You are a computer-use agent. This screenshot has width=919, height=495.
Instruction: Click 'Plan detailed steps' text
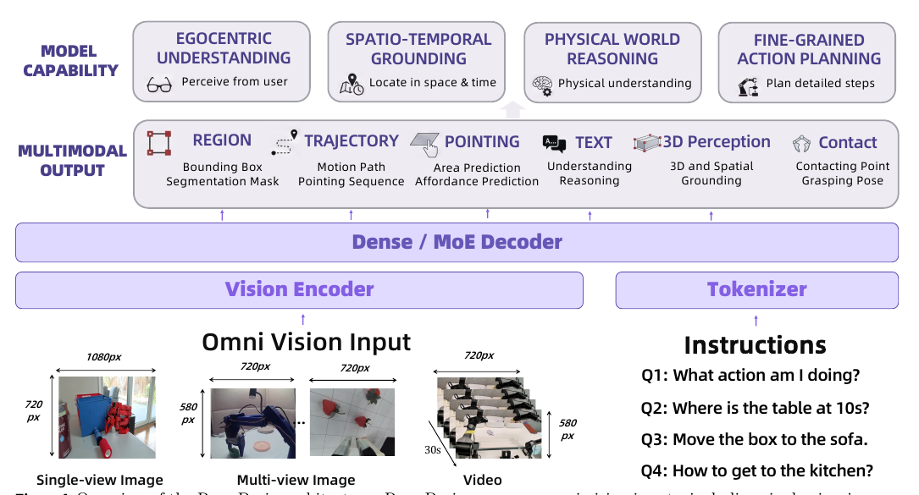click(x=821, y=83)
